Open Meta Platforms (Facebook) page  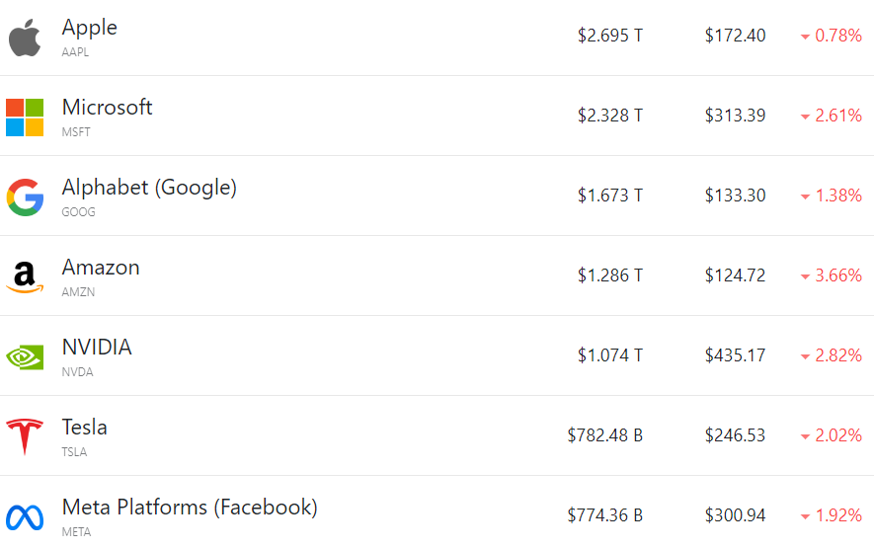(190, 508)
